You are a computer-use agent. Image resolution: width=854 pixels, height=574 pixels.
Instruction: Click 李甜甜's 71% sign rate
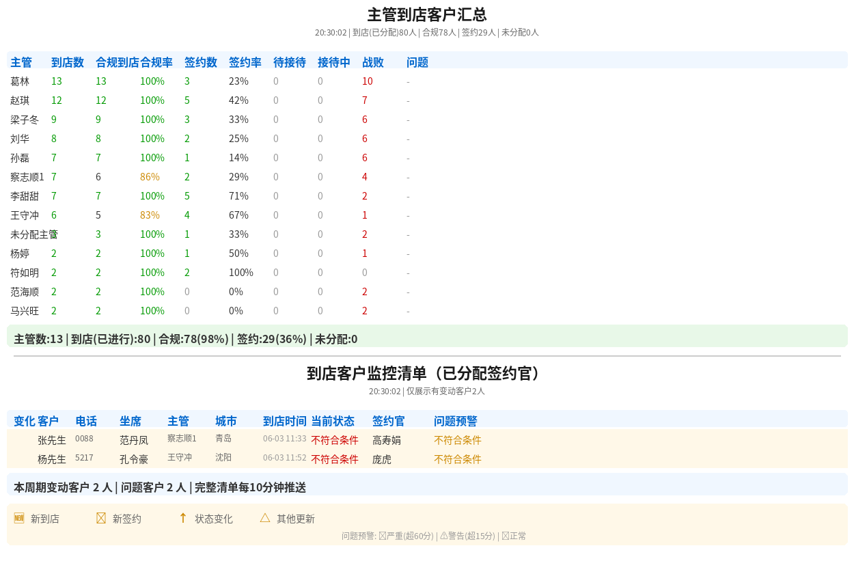click(x=238, y=196)
